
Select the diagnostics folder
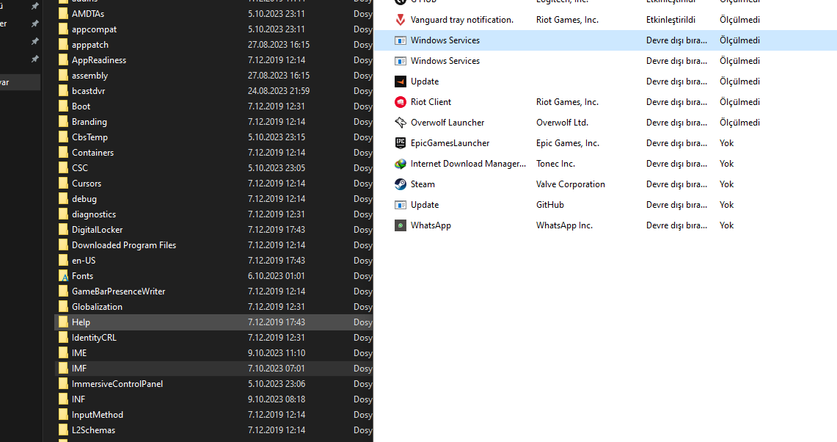[x=93, y=214]
